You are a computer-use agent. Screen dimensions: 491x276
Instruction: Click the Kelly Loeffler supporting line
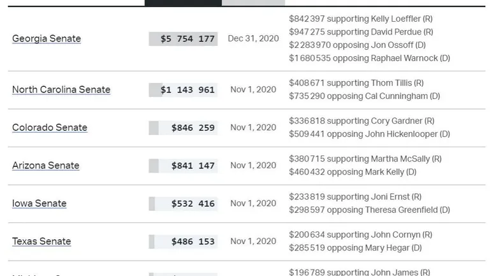point(362,18)
